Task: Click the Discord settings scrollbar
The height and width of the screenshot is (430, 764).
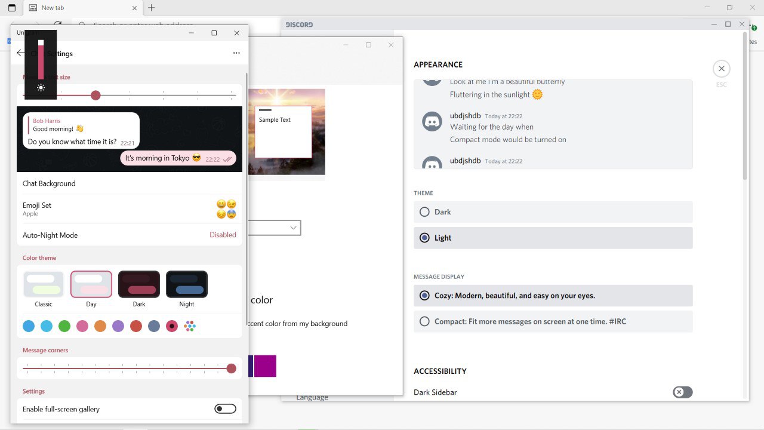Action: tap(744, 106)
